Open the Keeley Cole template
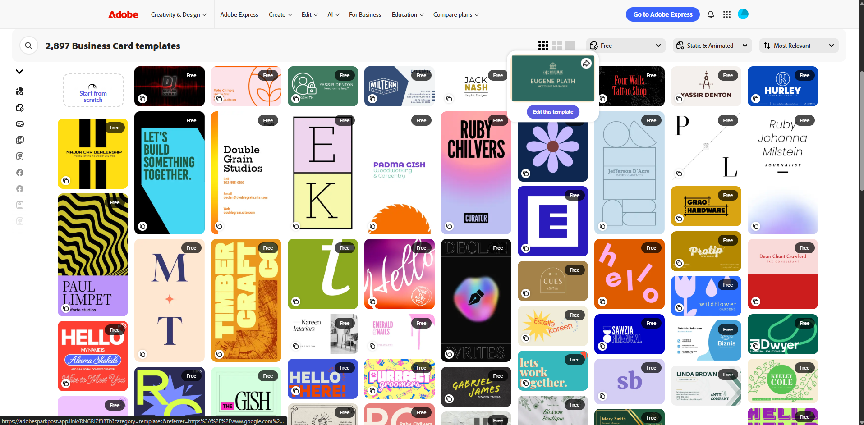Screen dimensions: 864x425 [x=783, y=381]
